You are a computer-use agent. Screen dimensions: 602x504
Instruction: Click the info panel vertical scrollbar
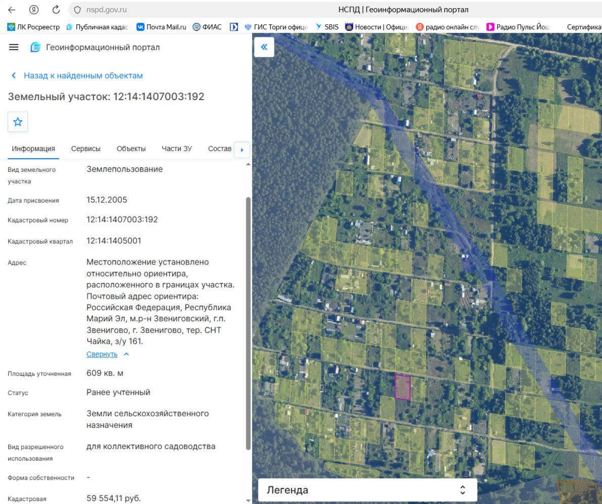click(248, 323)
